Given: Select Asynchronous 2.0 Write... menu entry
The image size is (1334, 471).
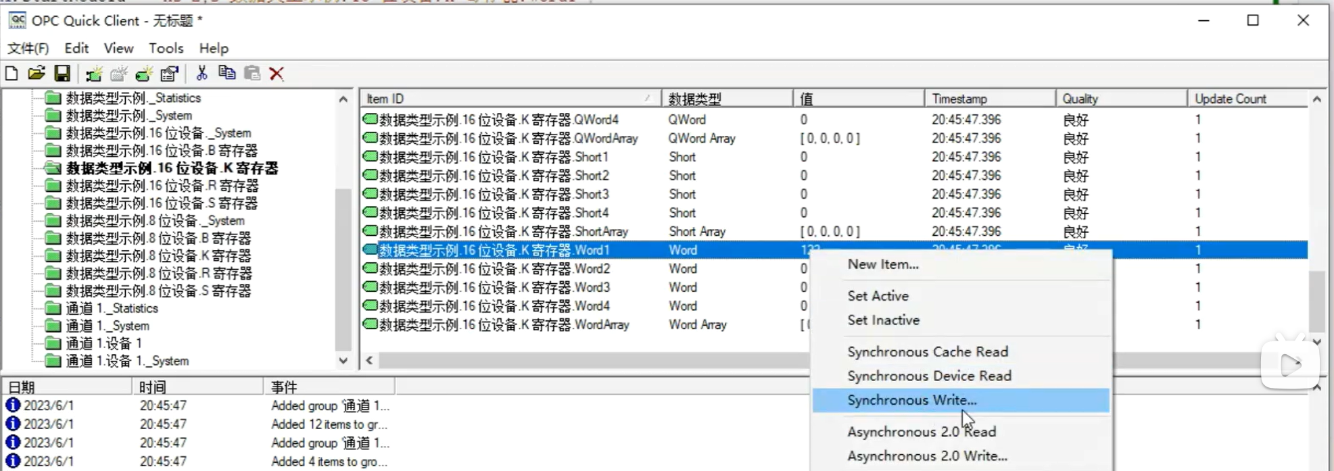Looking at the screenshot, I should pos(926,456).
